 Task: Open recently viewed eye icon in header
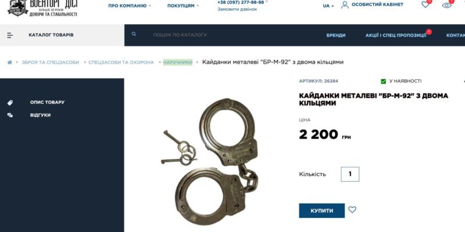pos(446,5)
